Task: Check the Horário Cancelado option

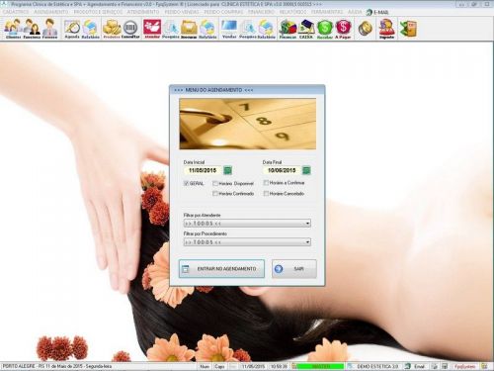Action: pos(266,194)
